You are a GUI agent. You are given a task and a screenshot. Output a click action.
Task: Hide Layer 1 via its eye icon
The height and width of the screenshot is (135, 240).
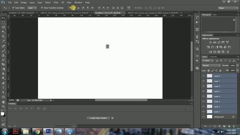tap(203, 112)
